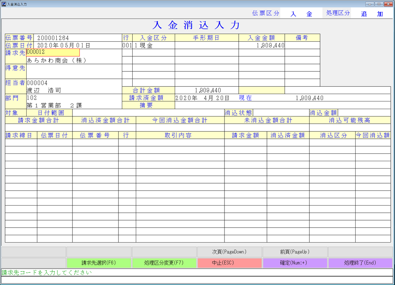Click the 入金金額 cell with 1,909,440
395x285 pixels.
pyautogui.click(x=262, y=46)
